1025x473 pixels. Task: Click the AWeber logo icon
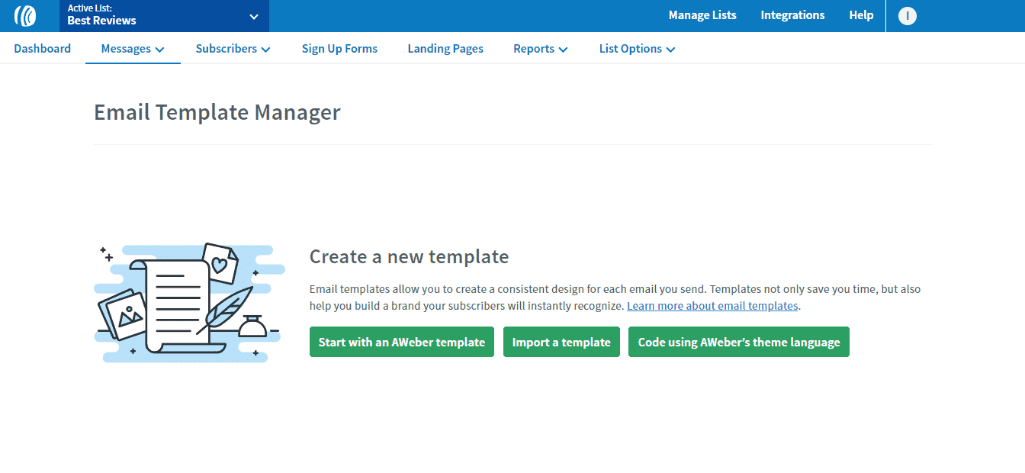tap(27, 15)
